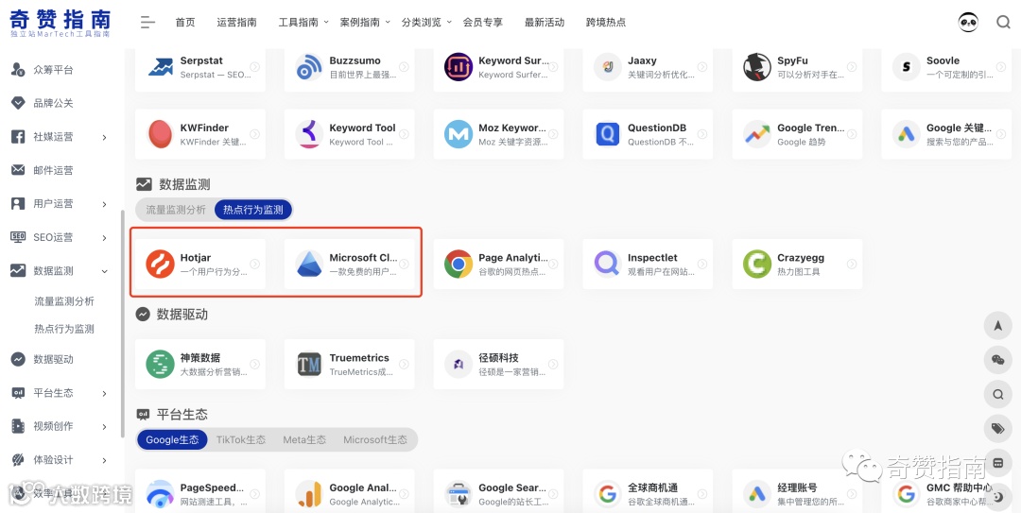Click the floating back-to-top arrow button
The image size is (1021, 513).
click(997, 326)
